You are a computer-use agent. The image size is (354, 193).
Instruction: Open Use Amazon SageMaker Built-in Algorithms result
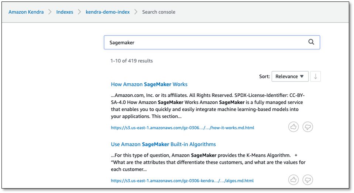click(163, 144)
